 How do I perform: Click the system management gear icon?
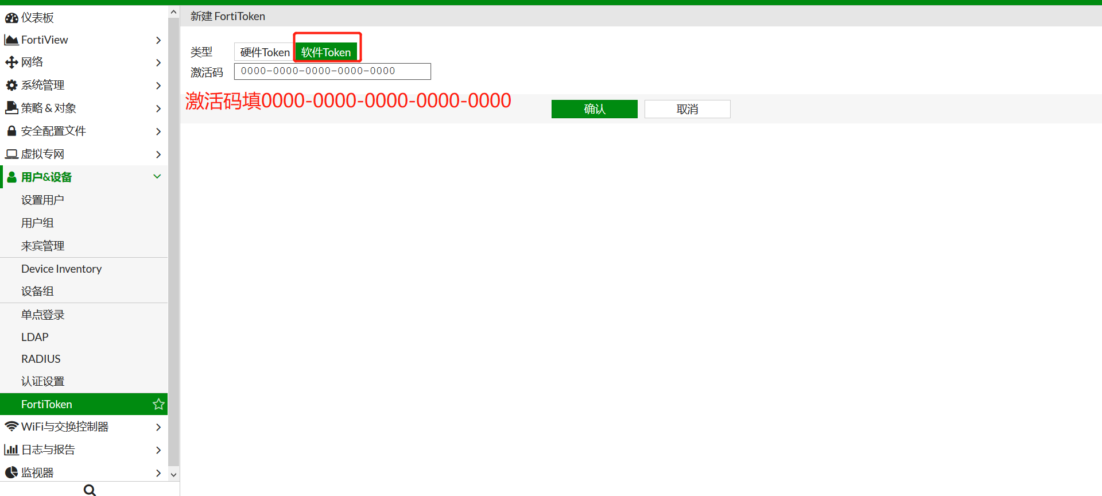coord(11,85)
